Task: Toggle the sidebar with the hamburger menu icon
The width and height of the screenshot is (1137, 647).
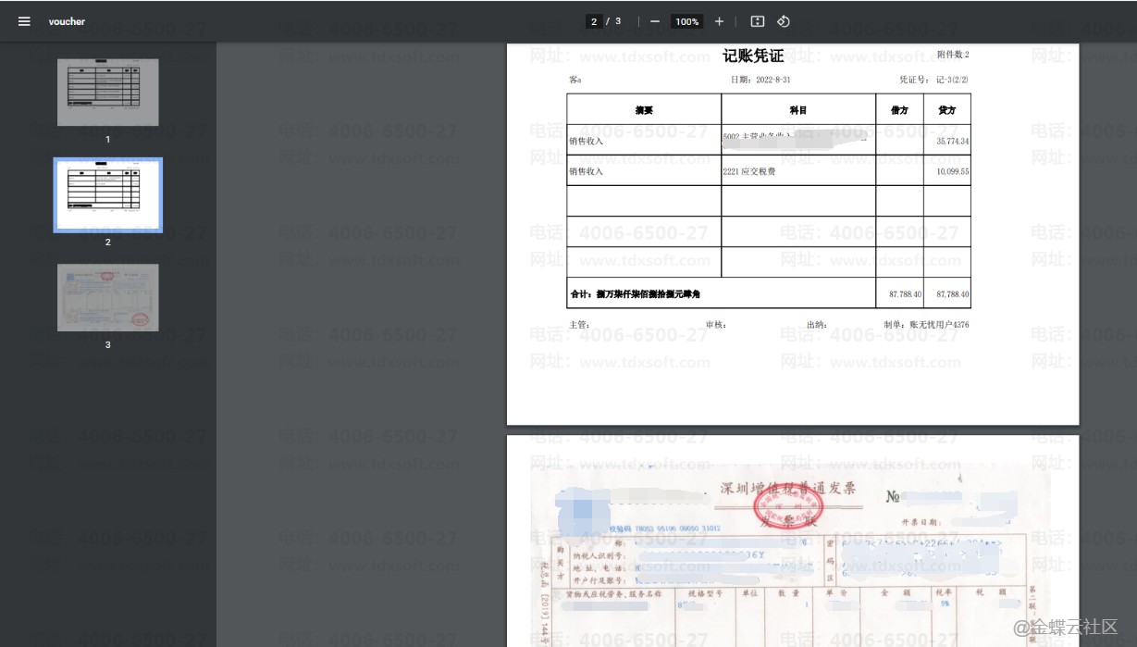Action: pyautogui.click(x=24, y=21)
